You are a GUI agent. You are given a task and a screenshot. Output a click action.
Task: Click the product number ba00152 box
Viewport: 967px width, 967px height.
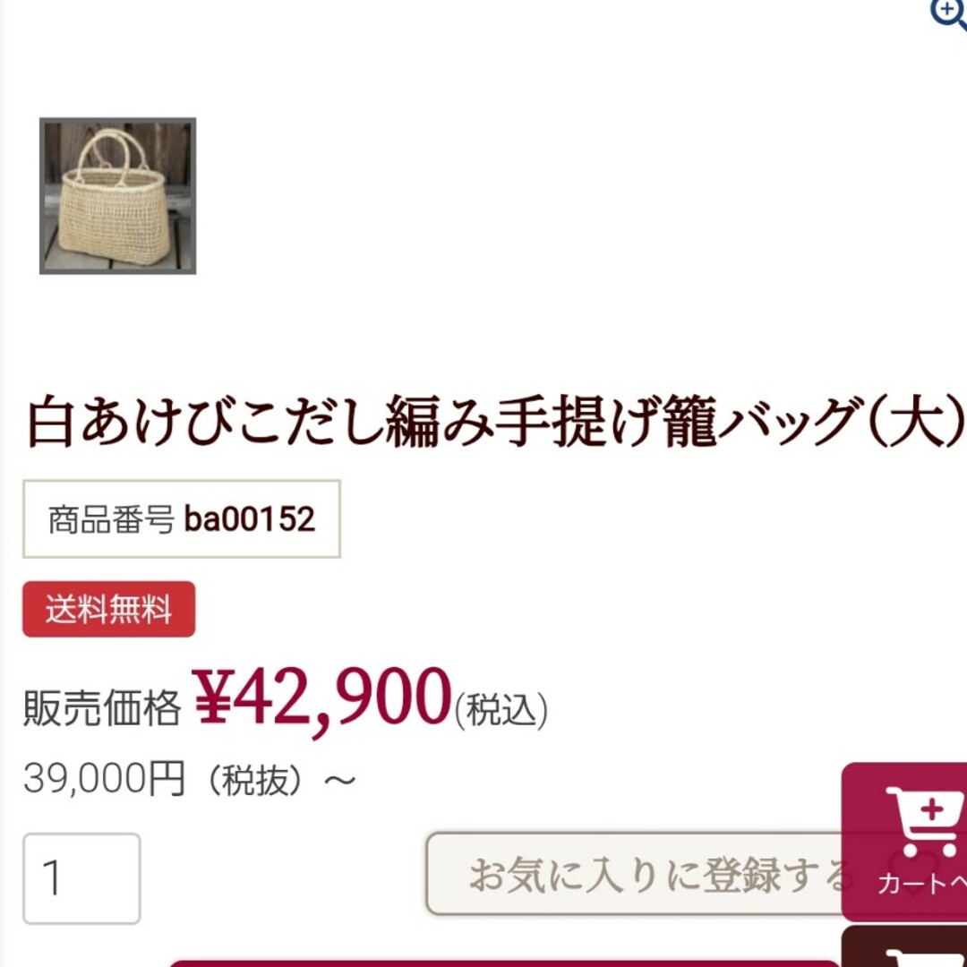[182, 518]
